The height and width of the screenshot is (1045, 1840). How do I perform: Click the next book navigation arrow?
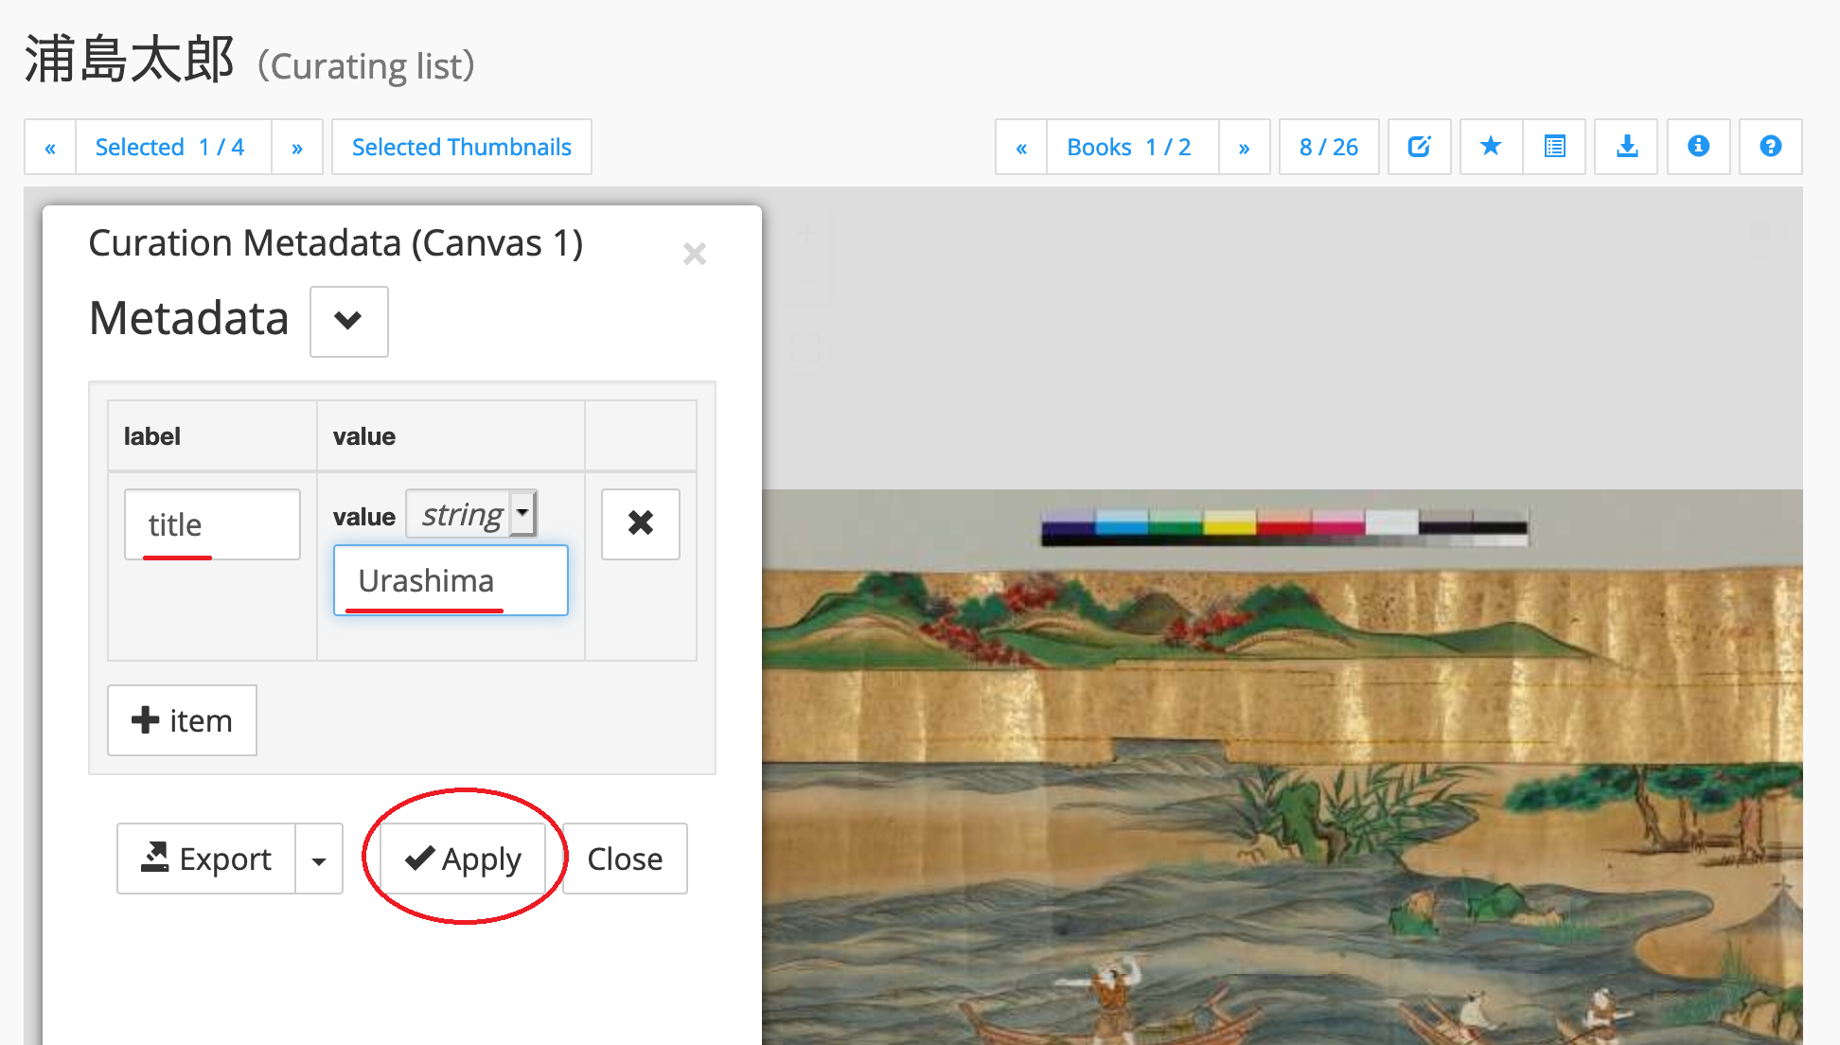(1242, 148)
